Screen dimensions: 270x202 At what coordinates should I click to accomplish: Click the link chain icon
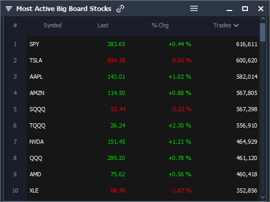point(120,8)
